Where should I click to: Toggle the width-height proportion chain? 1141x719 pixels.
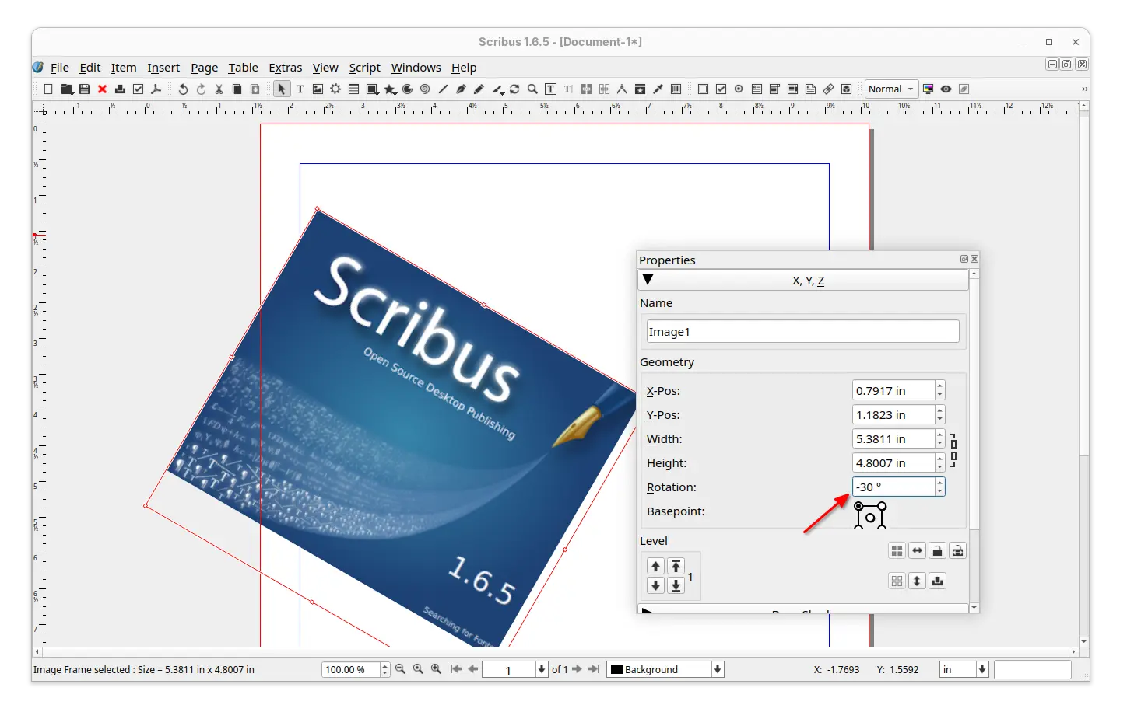click(x=953, y=451)
